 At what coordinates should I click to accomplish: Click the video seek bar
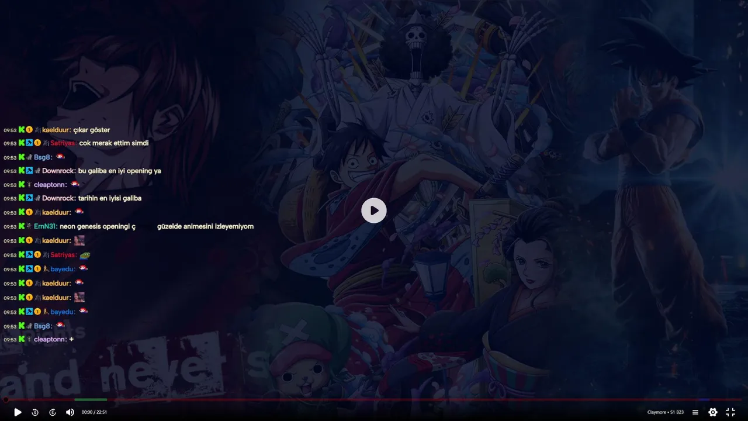(374, 400)
